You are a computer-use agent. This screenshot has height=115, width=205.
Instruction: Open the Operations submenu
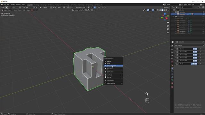[113, 69]
